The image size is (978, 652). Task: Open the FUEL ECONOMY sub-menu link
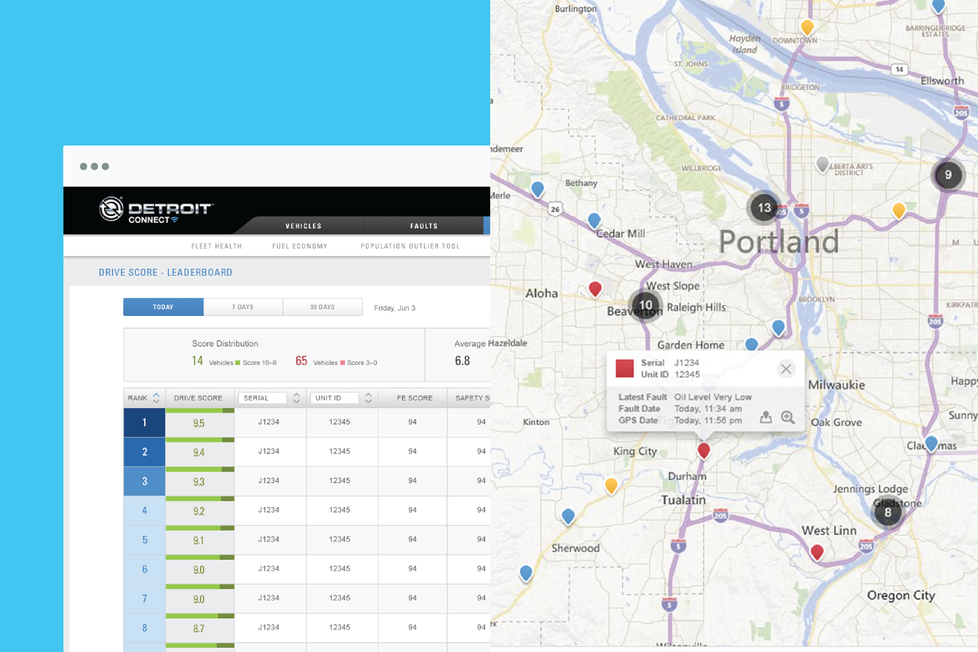(x=300, y=246)
